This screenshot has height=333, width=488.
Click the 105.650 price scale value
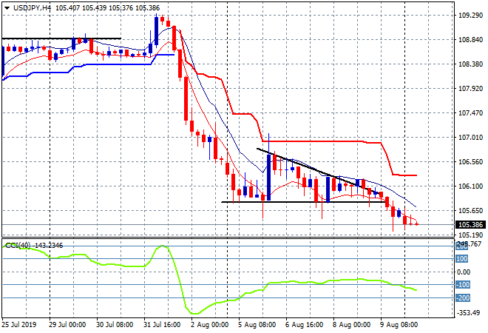point(470,211)
